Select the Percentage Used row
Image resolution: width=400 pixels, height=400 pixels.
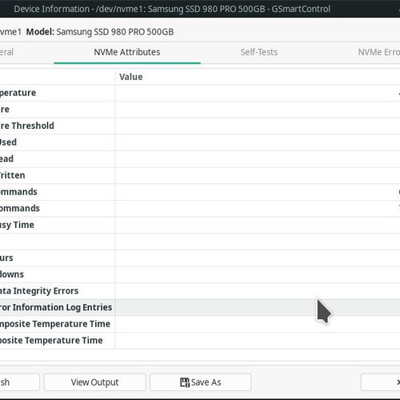coord(200,142)
